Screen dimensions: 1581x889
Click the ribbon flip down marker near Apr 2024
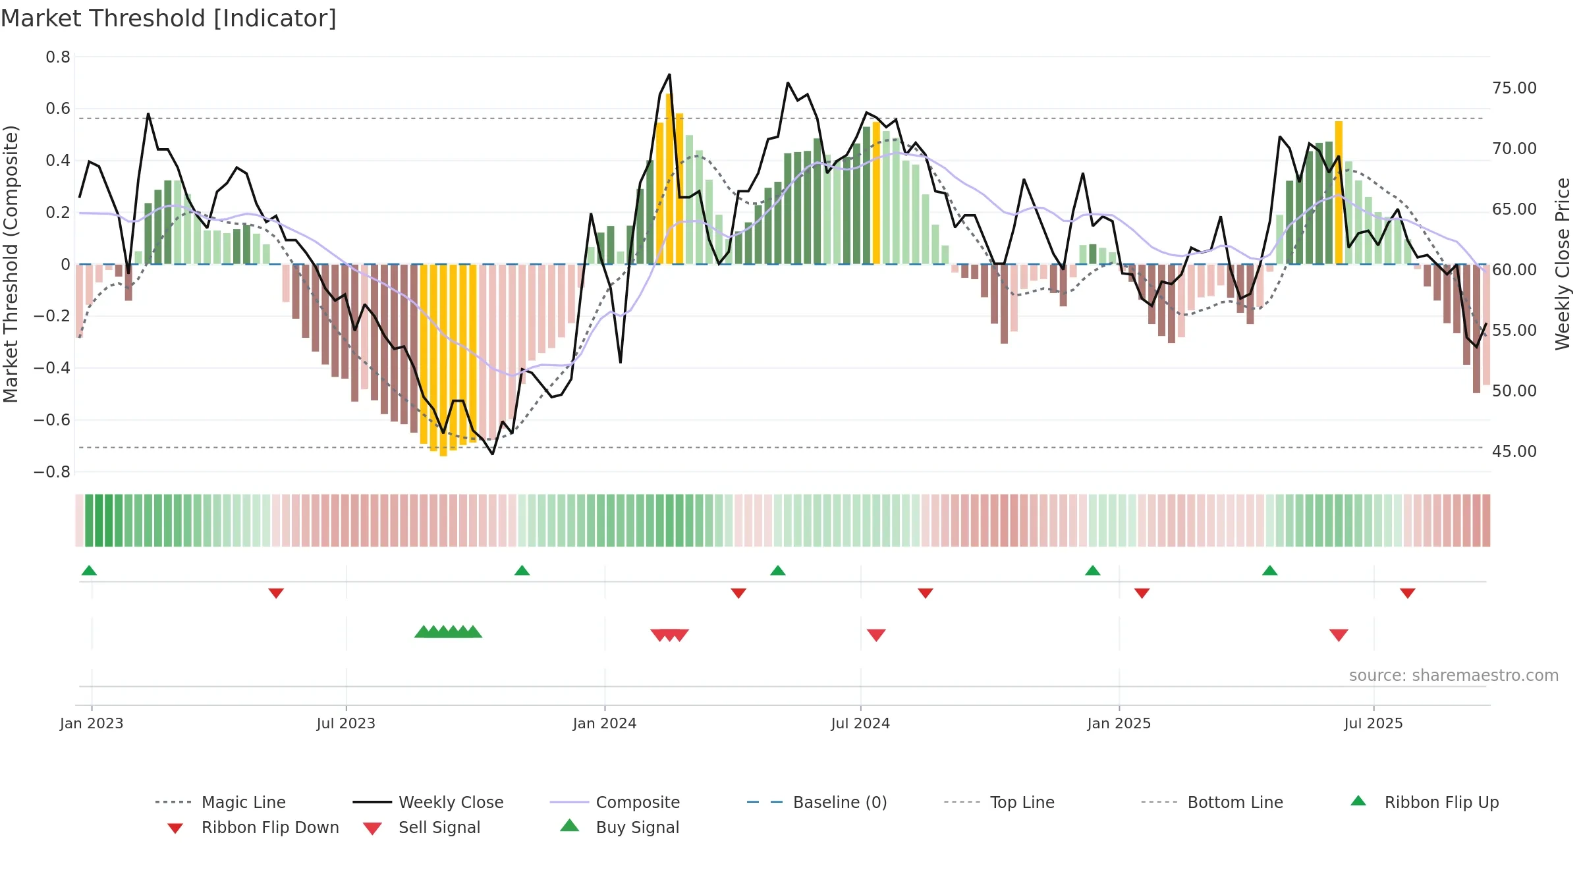pyautogui.click(x=738, y=593)
